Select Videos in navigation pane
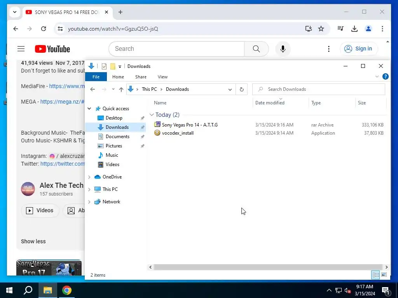This screenshot has width=398, height=298. [x=112, y=165]
